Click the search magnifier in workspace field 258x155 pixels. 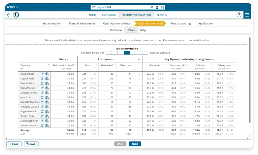[x=152, y=7]
